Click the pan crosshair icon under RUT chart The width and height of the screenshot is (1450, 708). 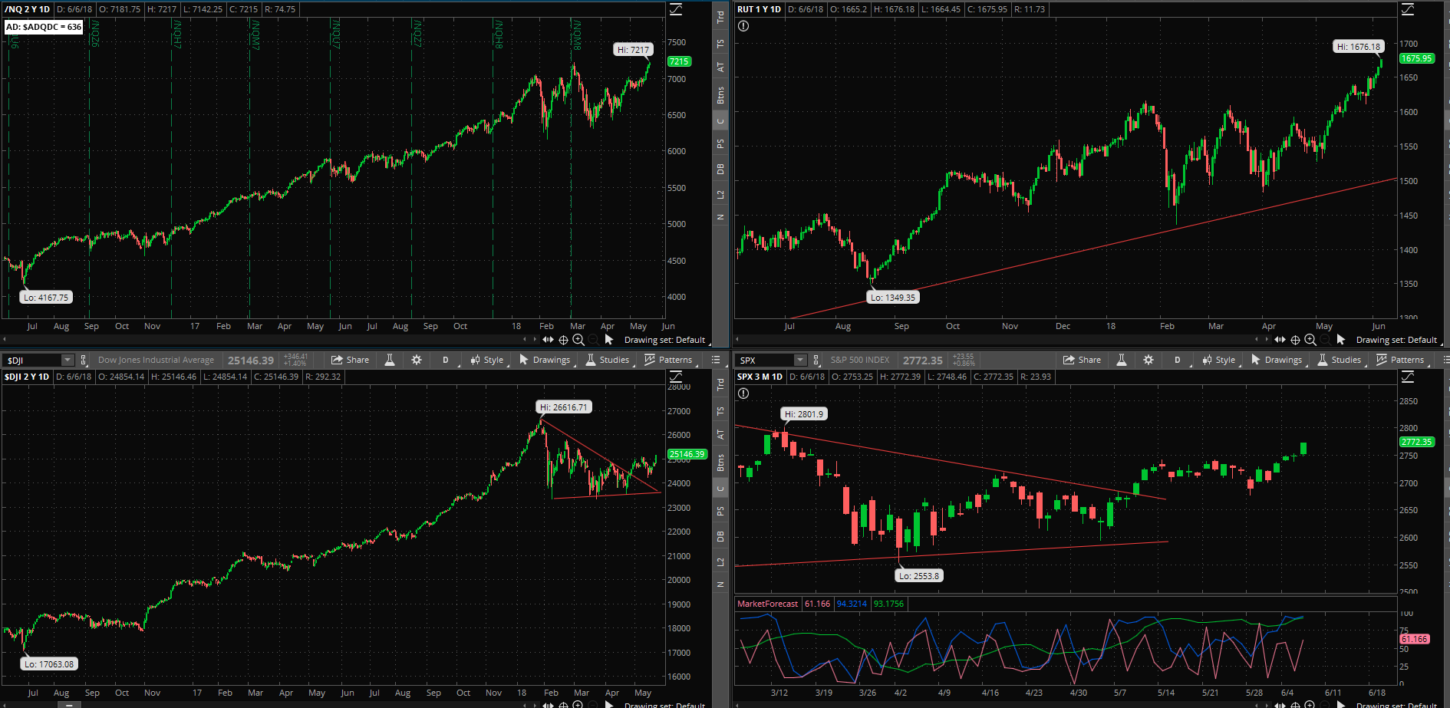click(x=1296, y=340)
